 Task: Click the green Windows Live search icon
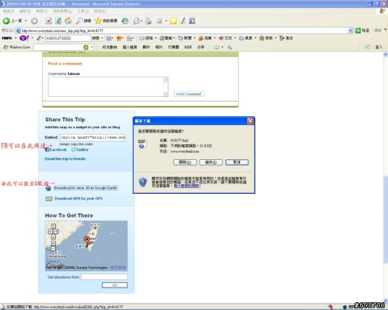point(86,47)
